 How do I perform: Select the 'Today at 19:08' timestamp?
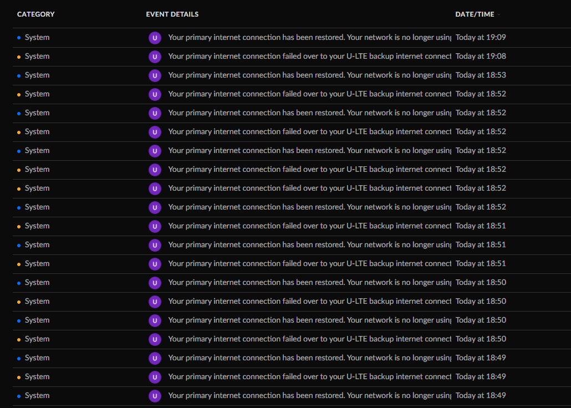[481, 56]
